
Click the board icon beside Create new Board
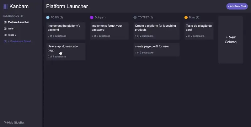point(5,41)
